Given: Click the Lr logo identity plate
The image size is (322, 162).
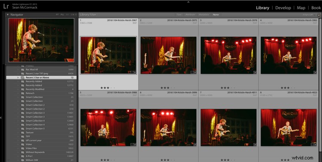Looking at the screenshot, I should [6, 6].
